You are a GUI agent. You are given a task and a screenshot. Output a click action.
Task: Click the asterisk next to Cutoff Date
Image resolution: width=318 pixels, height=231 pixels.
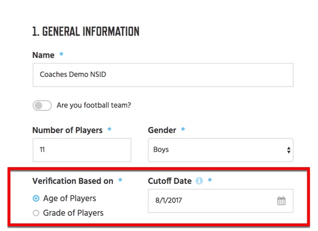[x=210, y=180]
